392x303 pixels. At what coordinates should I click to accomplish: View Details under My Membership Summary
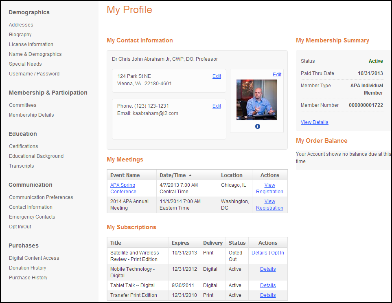(314, 122)
